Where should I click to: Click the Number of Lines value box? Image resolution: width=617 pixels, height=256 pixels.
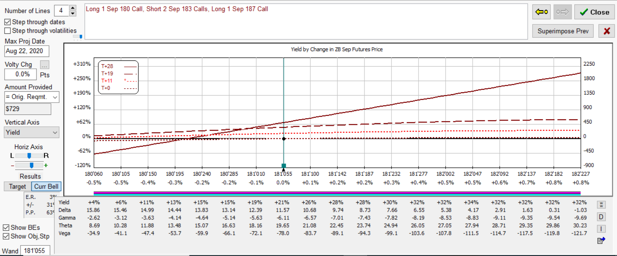(x=62, y=11)
